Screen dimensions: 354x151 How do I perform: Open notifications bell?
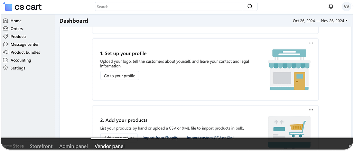[x=331, y=7]
